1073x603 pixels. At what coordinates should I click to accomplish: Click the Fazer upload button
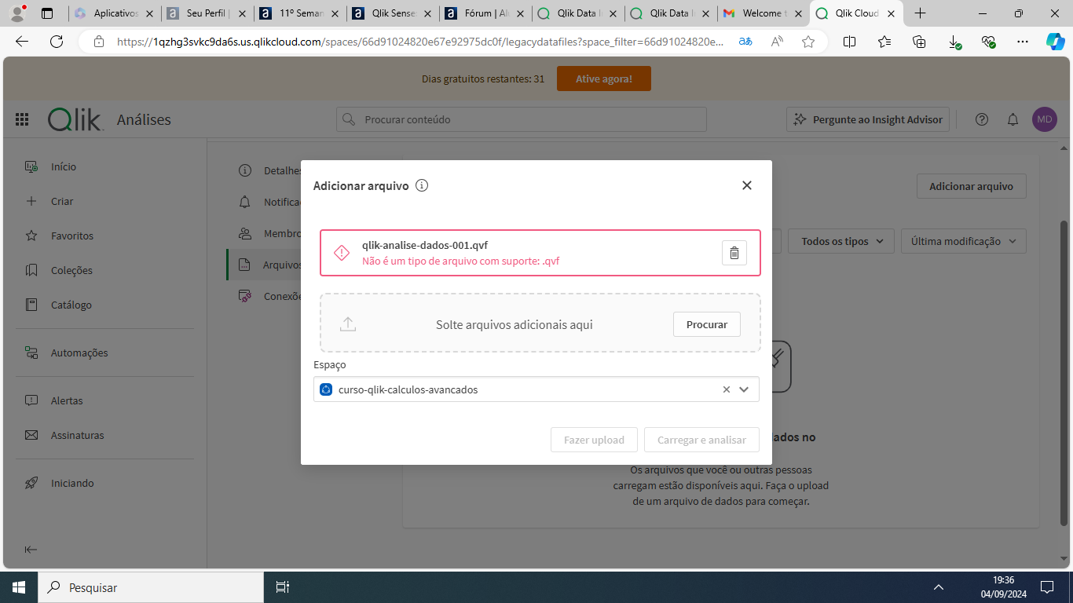click(x=594, y=440)
